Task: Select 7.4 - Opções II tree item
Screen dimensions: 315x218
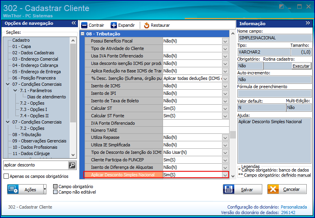Action: click(x=34, y=116)
